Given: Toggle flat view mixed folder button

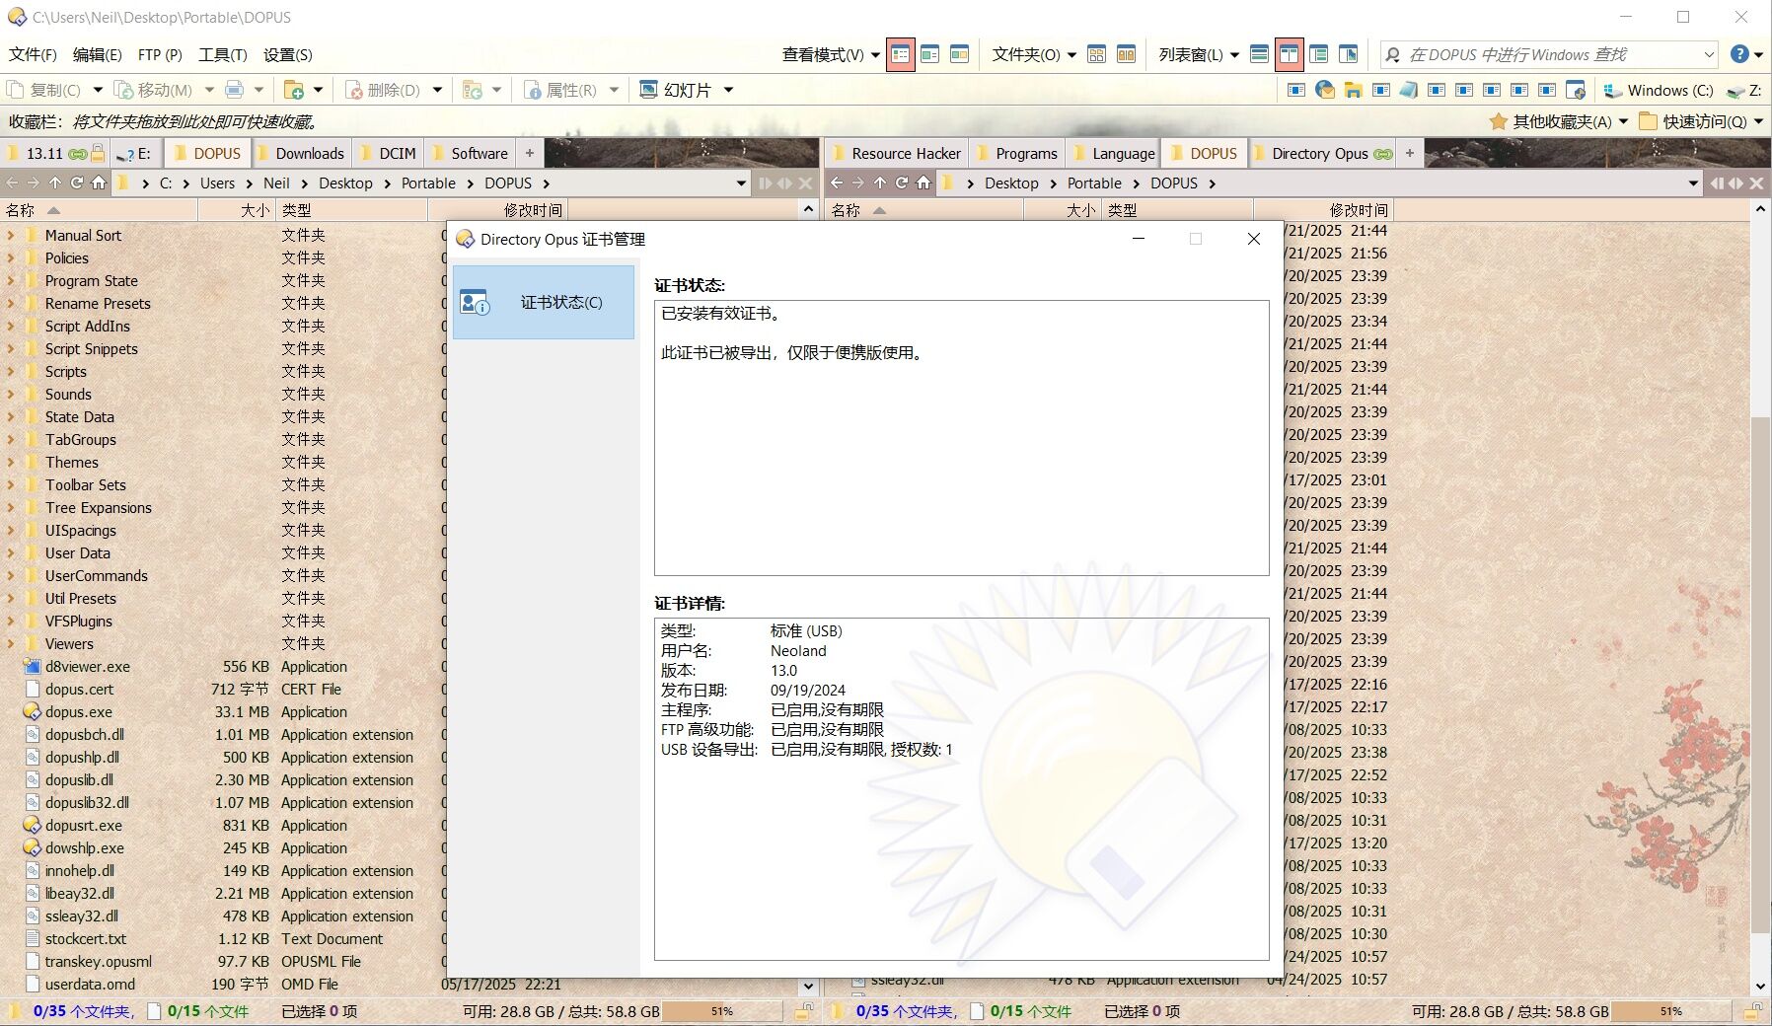Looking at the screenshot, I should click(x=1126, y=54).
